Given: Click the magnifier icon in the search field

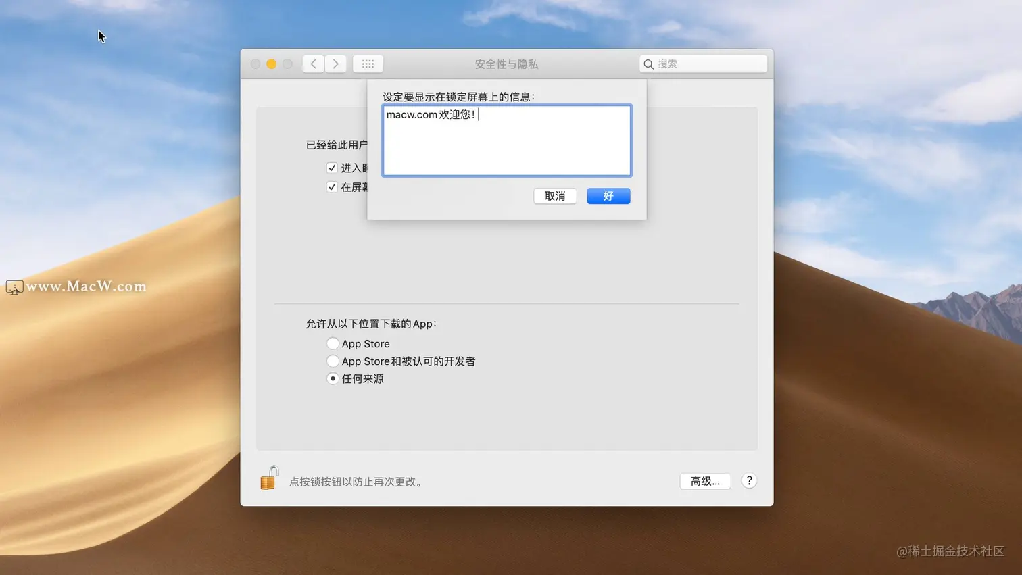Looking at the screenshot, I should tap(649, 64).
